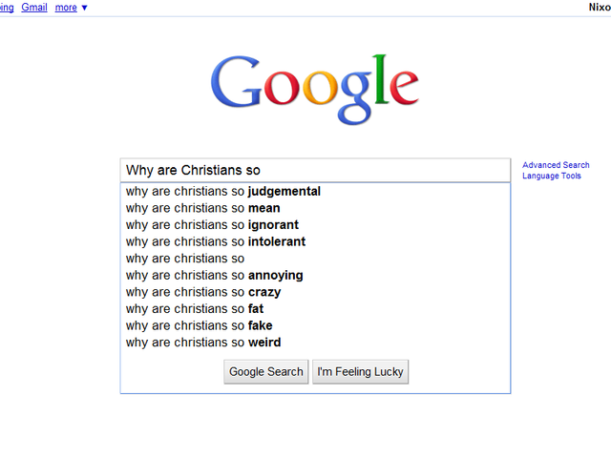Expand the 'more' dropdown menu
Image resolution: width=611 pixels, height=458 pixels.
(71, 7)
